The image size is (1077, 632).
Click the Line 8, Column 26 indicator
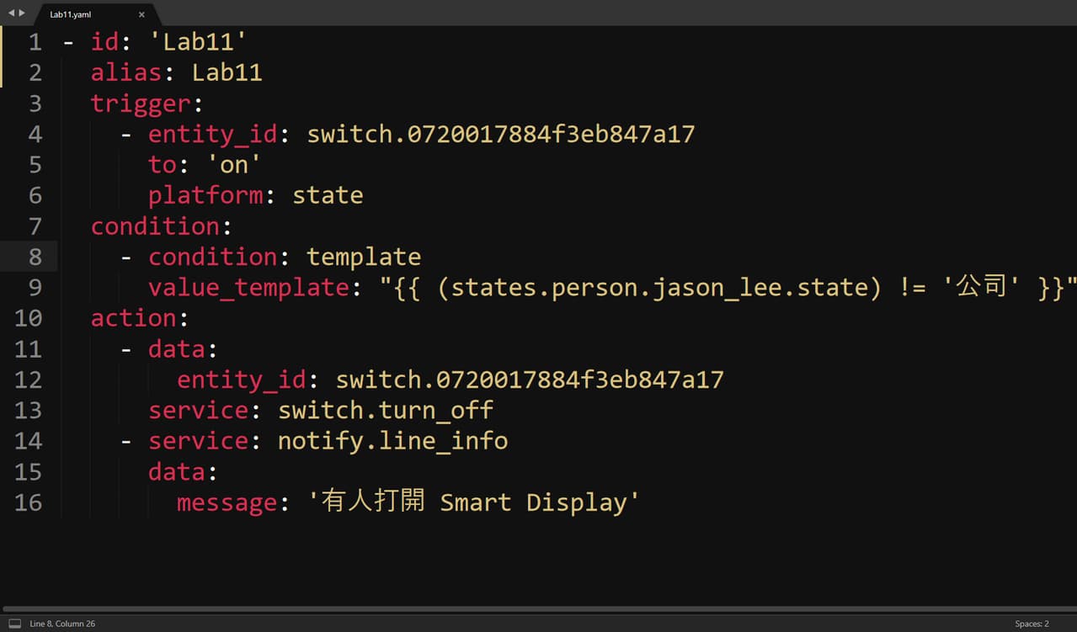(62, 624)
